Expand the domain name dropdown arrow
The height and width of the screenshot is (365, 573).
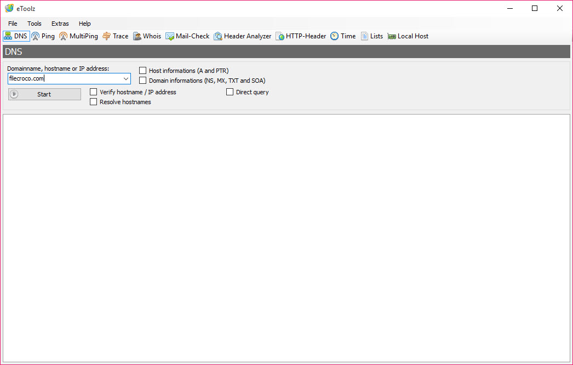(125, 79)
